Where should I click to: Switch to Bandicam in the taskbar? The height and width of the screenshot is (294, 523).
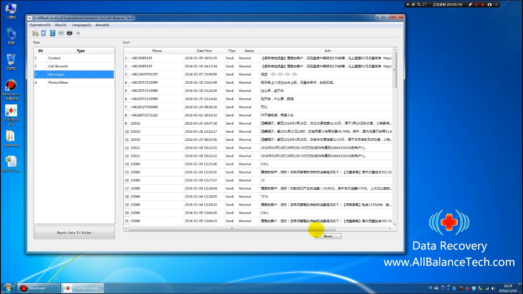coord(39,288)
